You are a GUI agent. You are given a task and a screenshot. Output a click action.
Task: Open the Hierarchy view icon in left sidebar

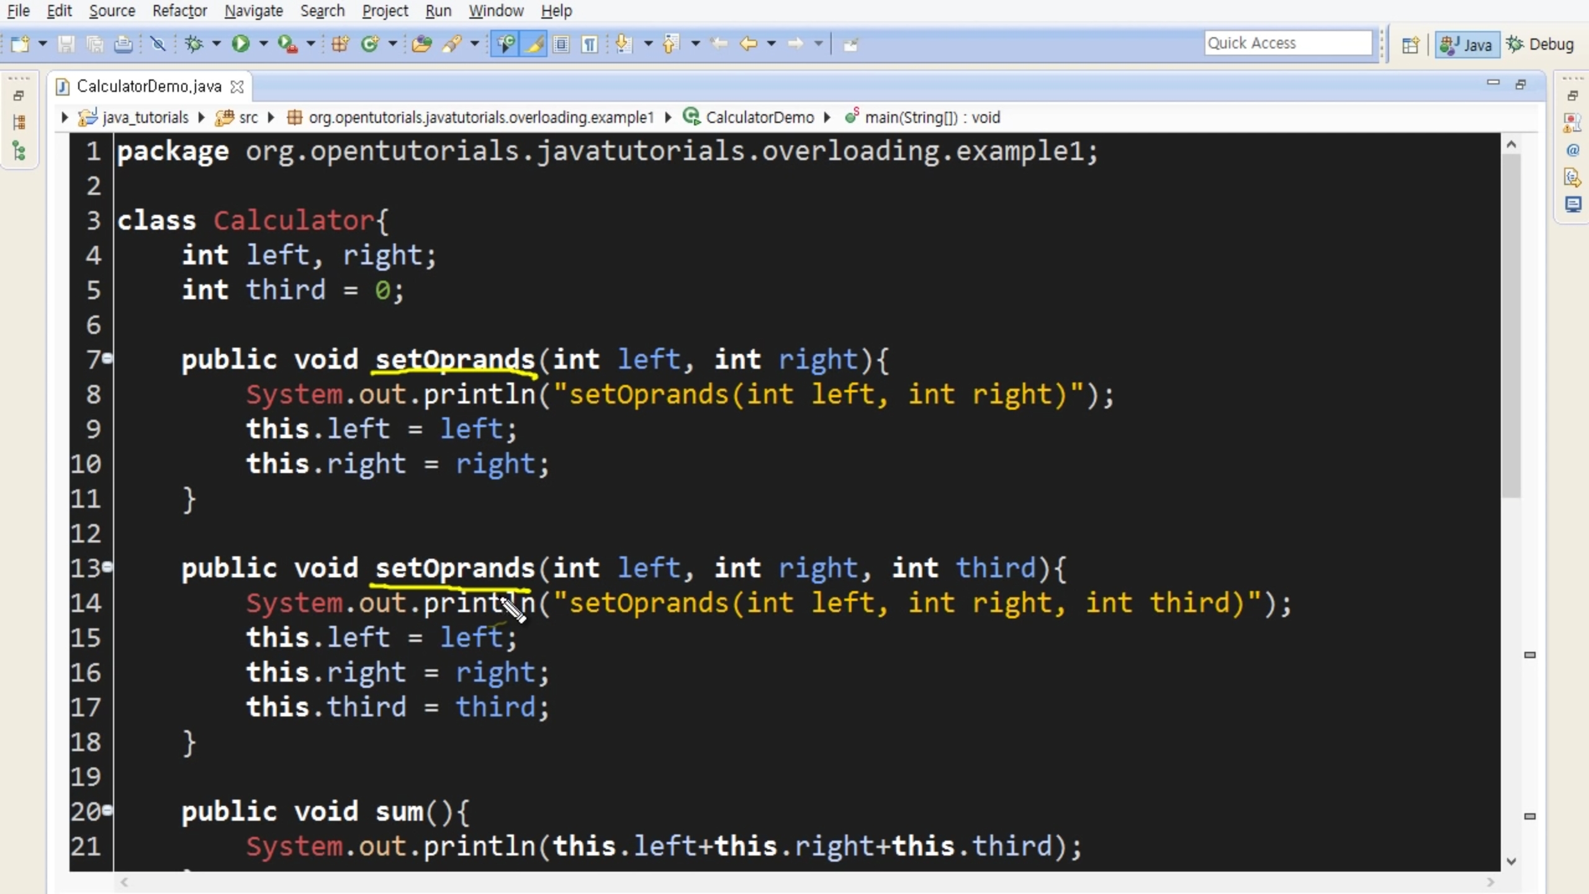coord(19,151)
